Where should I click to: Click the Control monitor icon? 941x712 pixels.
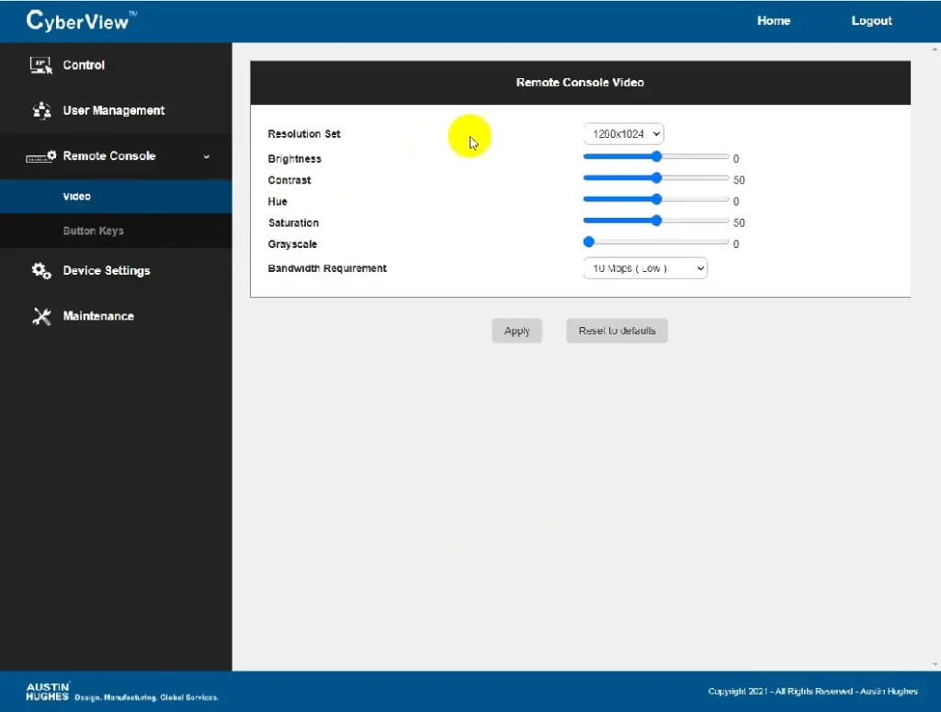tap(40, 65)
